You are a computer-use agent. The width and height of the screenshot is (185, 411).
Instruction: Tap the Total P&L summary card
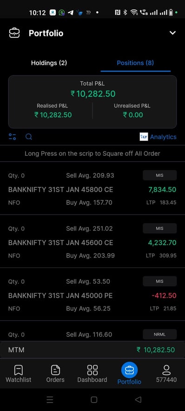pos(92,102)
